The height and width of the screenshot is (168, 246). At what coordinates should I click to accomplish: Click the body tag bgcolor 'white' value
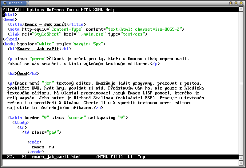[45, 44]
